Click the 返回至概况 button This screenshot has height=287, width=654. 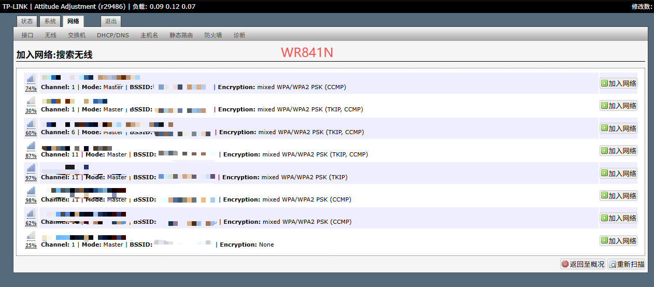tap(582, 264)
